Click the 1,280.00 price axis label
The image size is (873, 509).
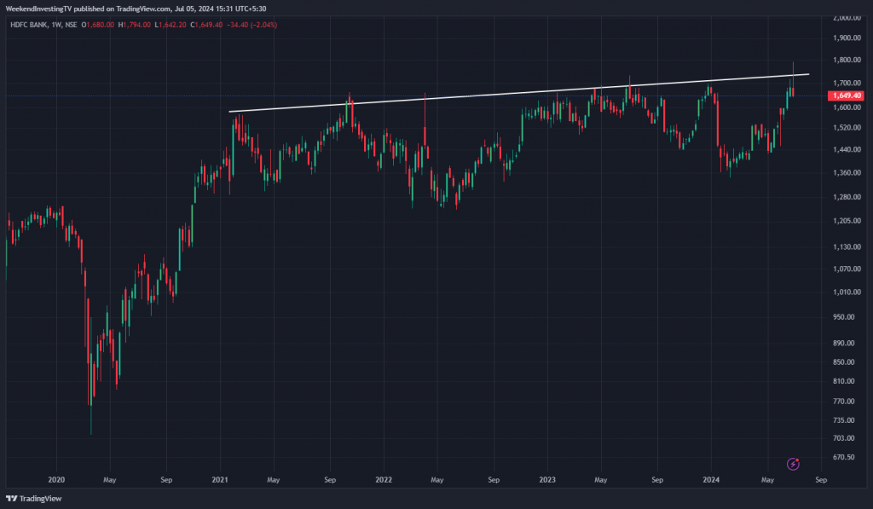(x=847, y=197)
